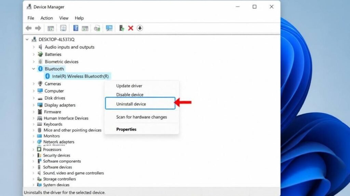Viewport: 350px width, 196px height.
Task: Expand the Network adapters chevron
Action: (x=33, y=142)
